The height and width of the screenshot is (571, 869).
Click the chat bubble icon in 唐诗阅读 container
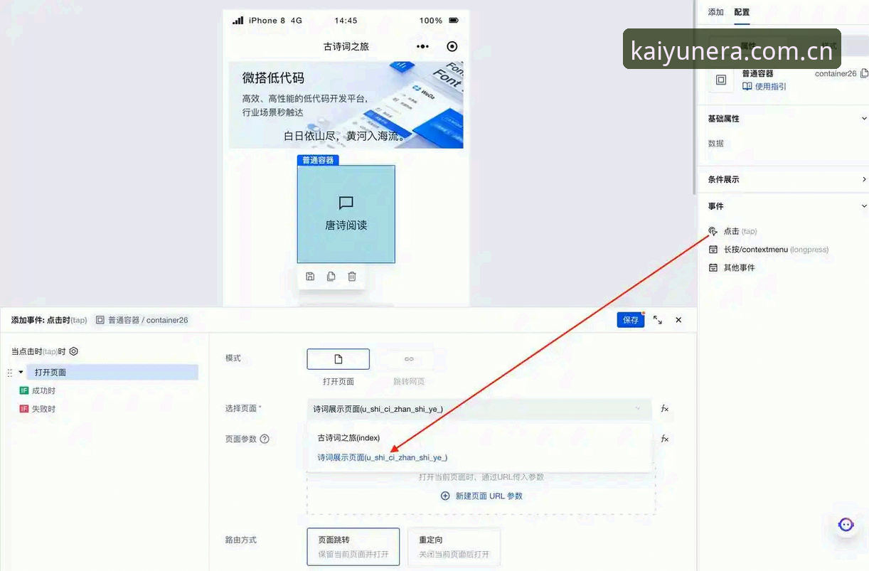point(346,203)
